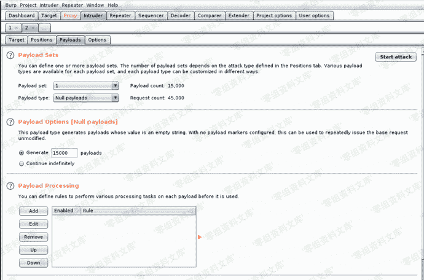The image size is (424, 280).
Task: Click the orange arrow beside rules table
Action: tap(199, 236)
